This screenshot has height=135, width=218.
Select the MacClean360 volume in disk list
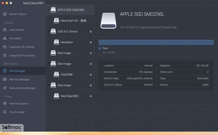70,96
